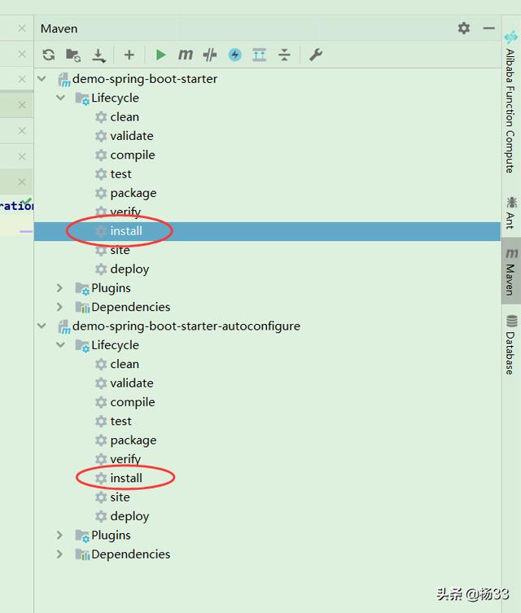The width and height of the screenshot is (521, 613).
Task: Collapse demo-spring-boot-starter-autoconfigure project node
Action: coord(42,326)
